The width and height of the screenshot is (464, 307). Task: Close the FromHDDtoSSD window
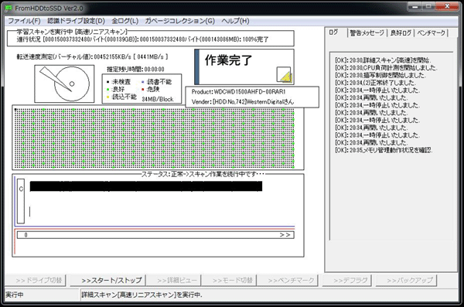(447, 6)
